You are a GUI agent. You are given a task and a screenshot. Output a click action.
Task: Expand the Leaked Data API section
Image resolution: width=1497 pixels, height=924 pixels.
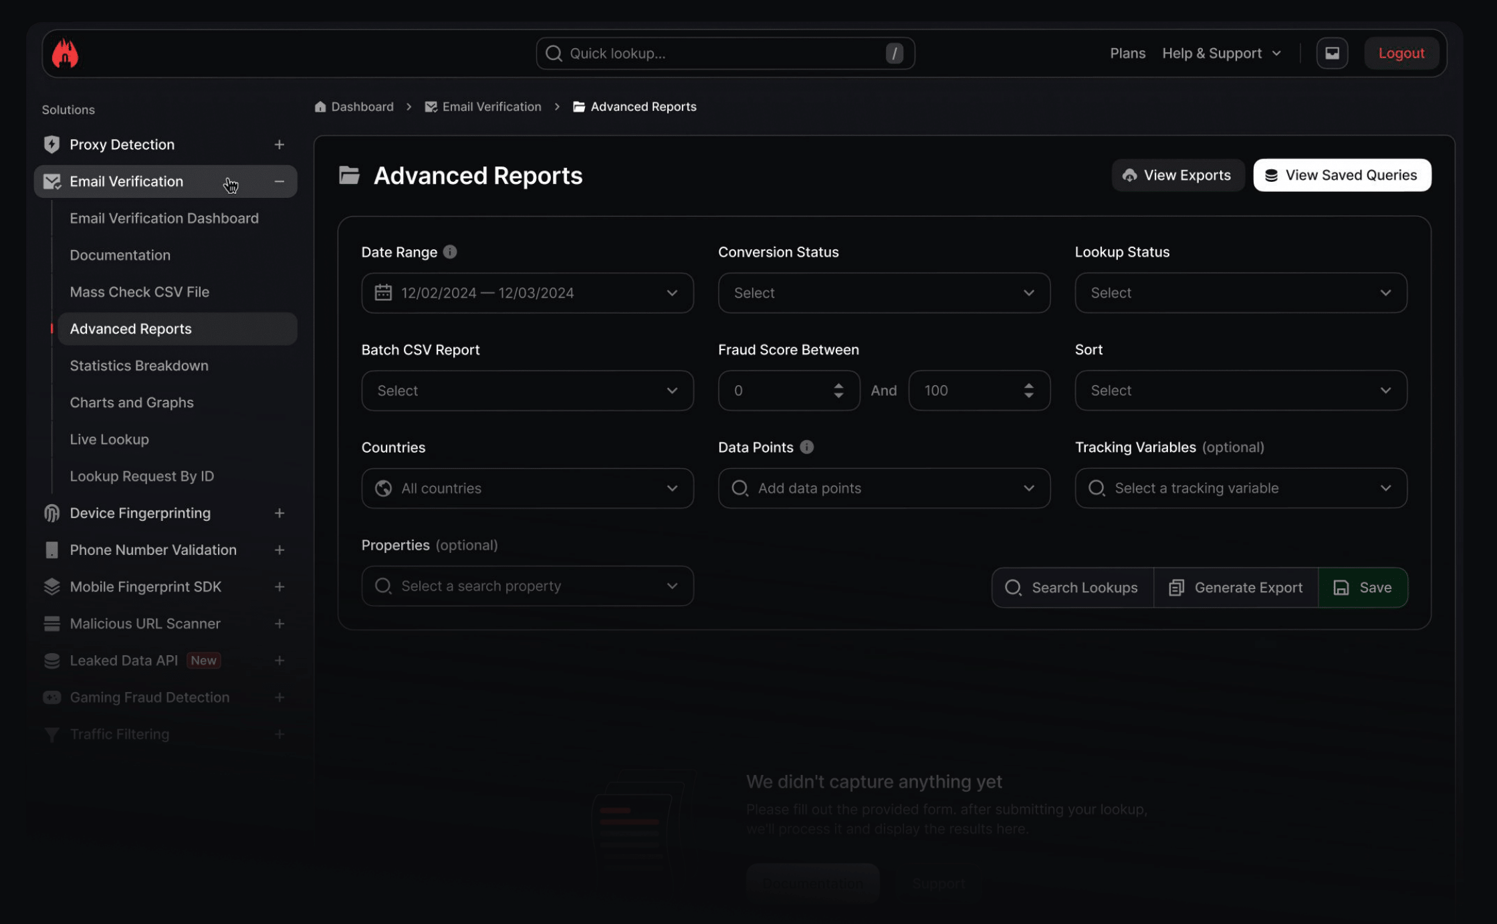point(279,660)
